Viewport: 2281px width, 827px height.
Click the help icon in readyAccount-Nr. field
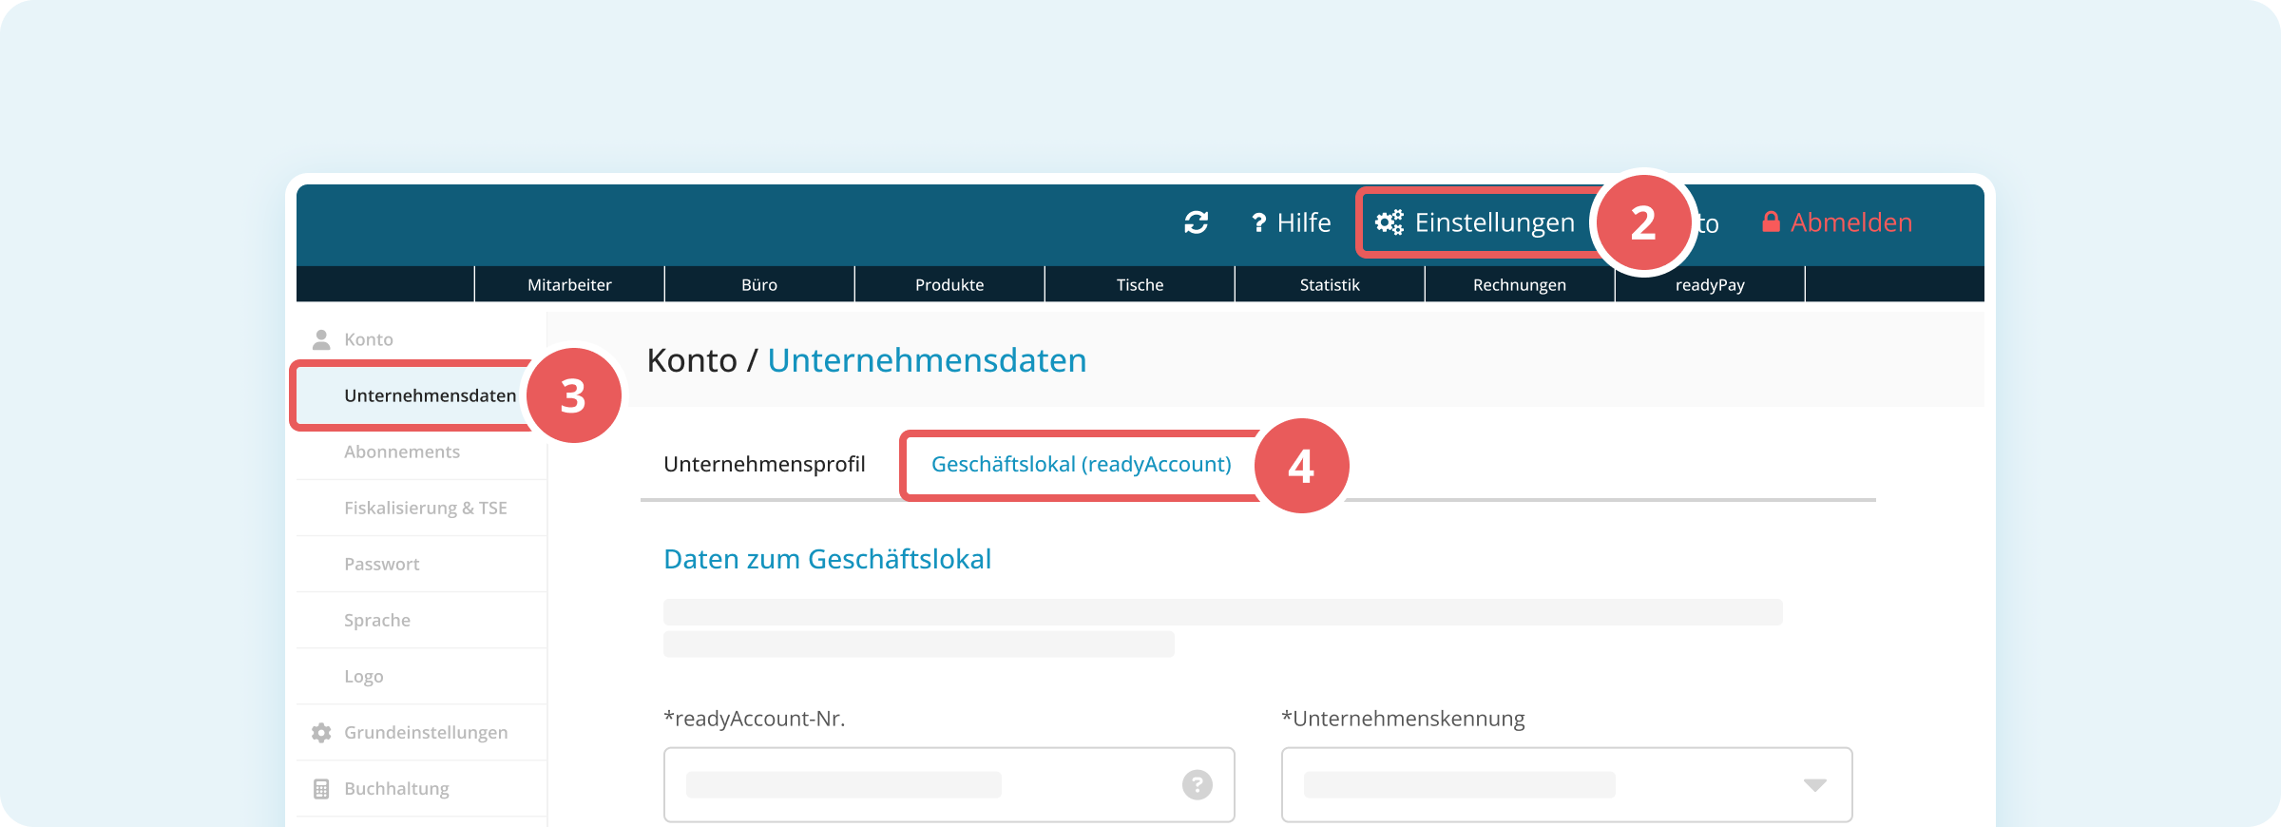[1197, 784]
